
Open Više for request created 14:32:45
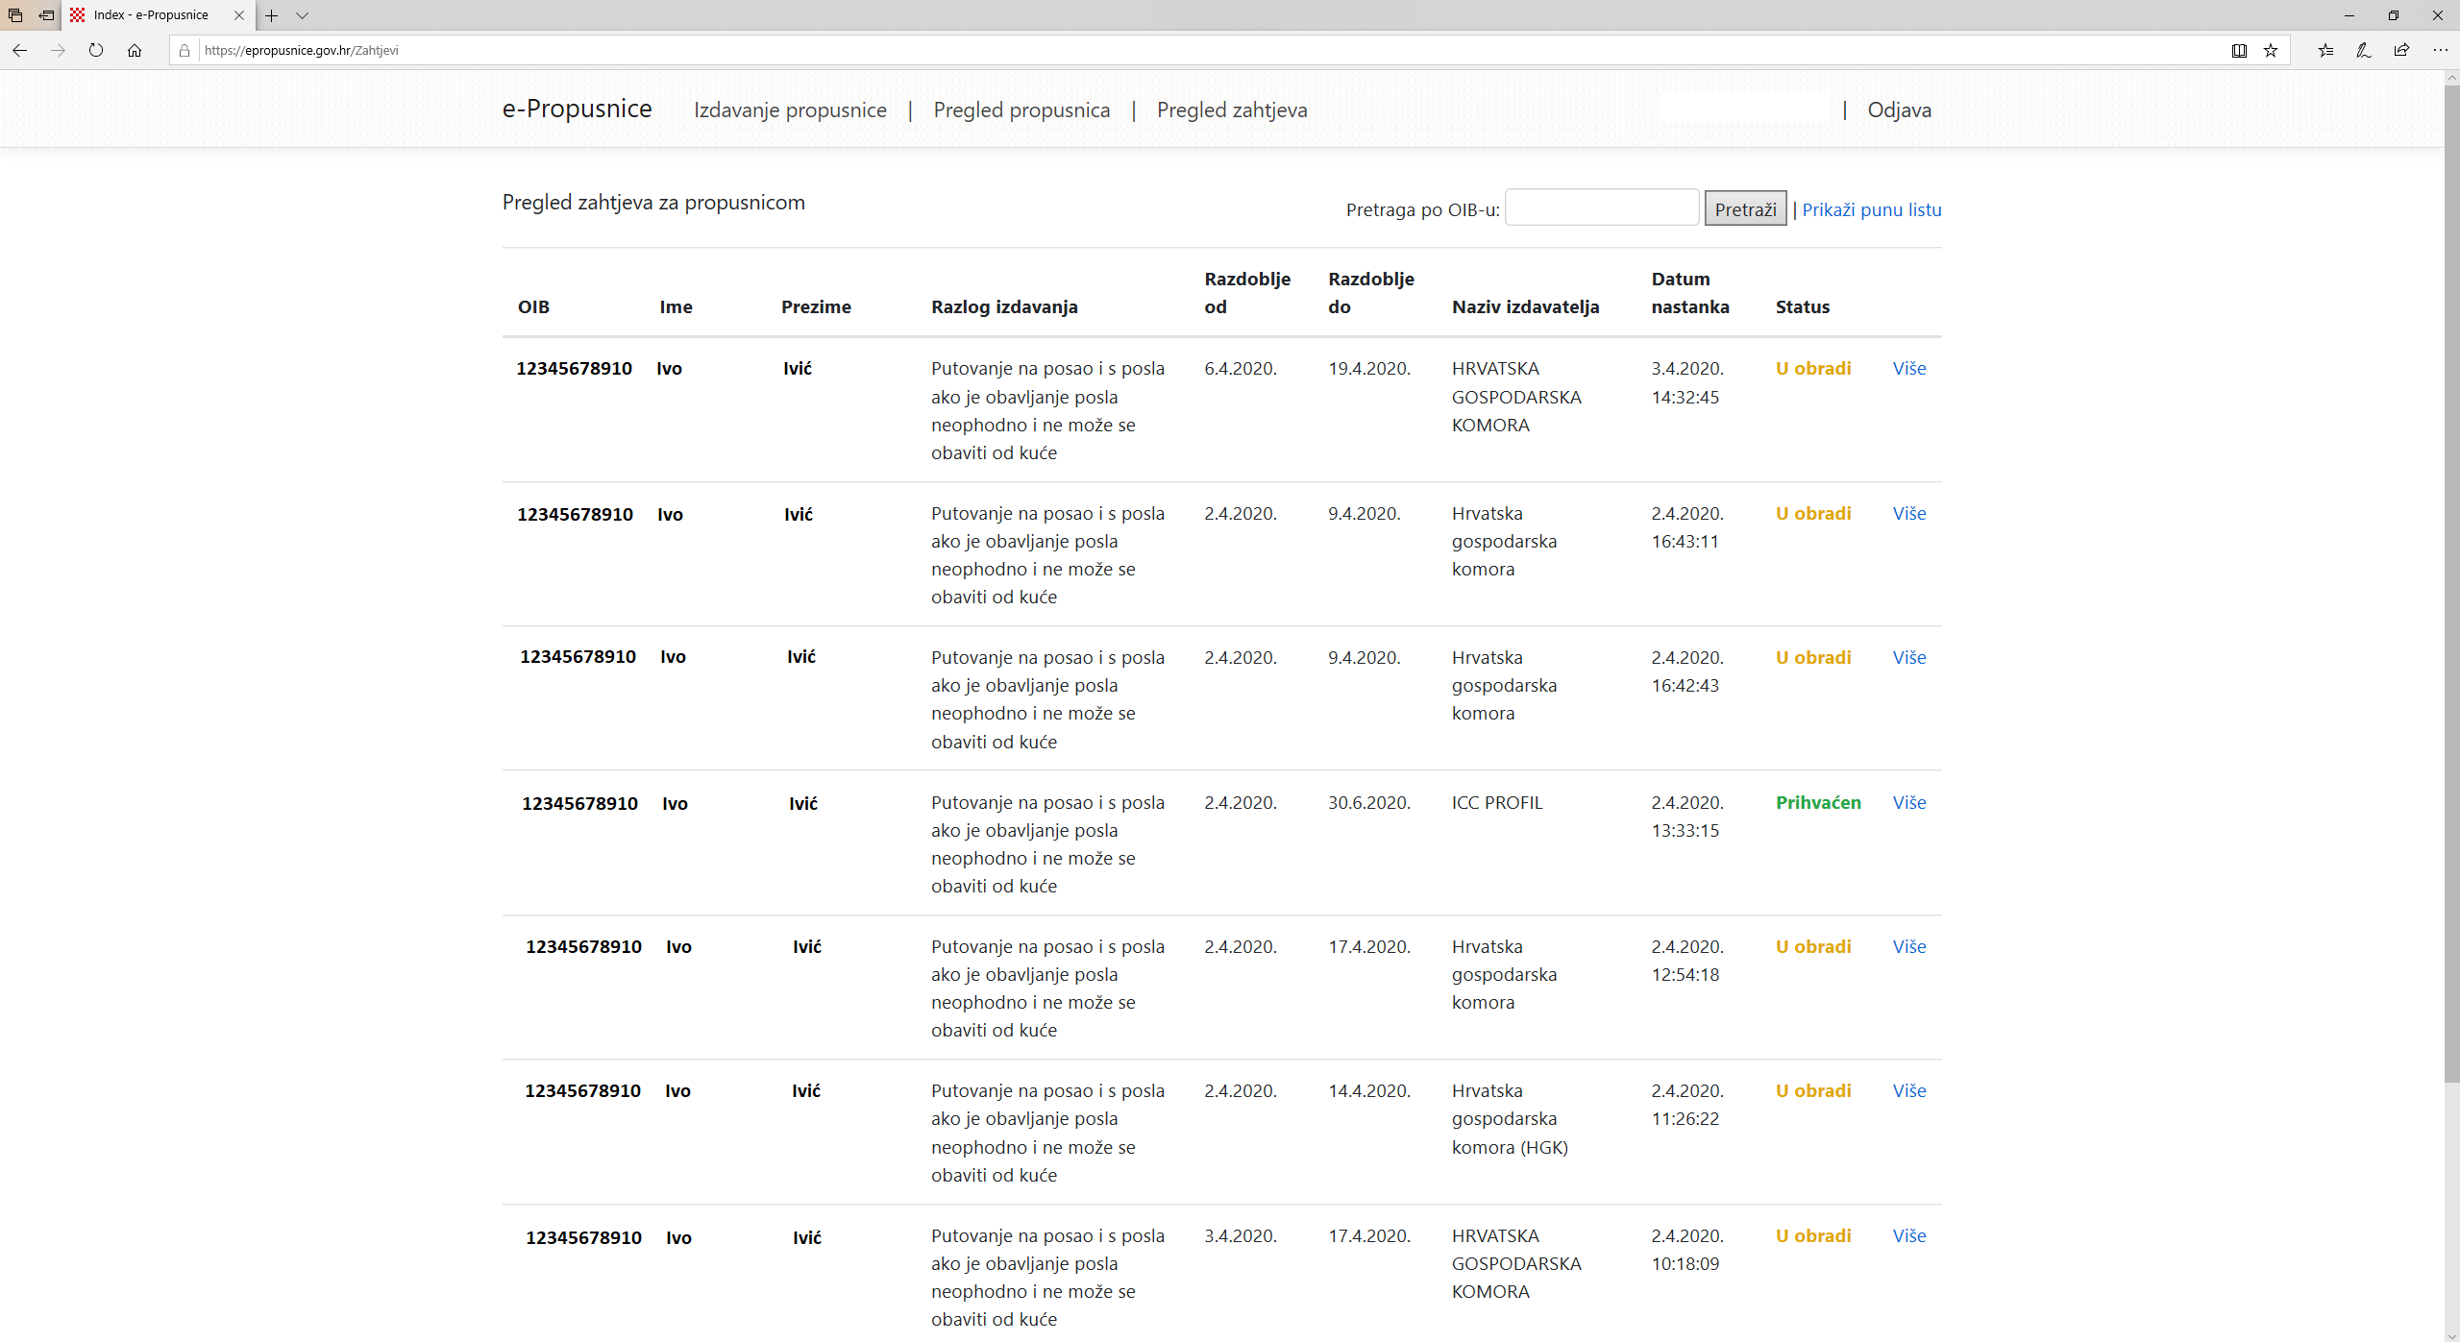tap(1908, 369)
